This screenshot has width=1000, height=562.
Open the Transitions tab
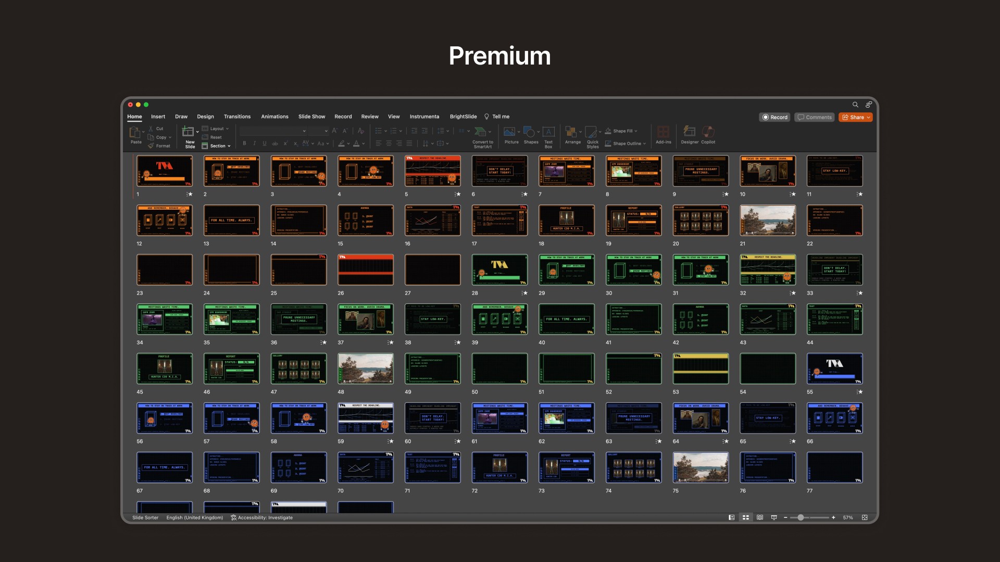click(x=237, y=117)
